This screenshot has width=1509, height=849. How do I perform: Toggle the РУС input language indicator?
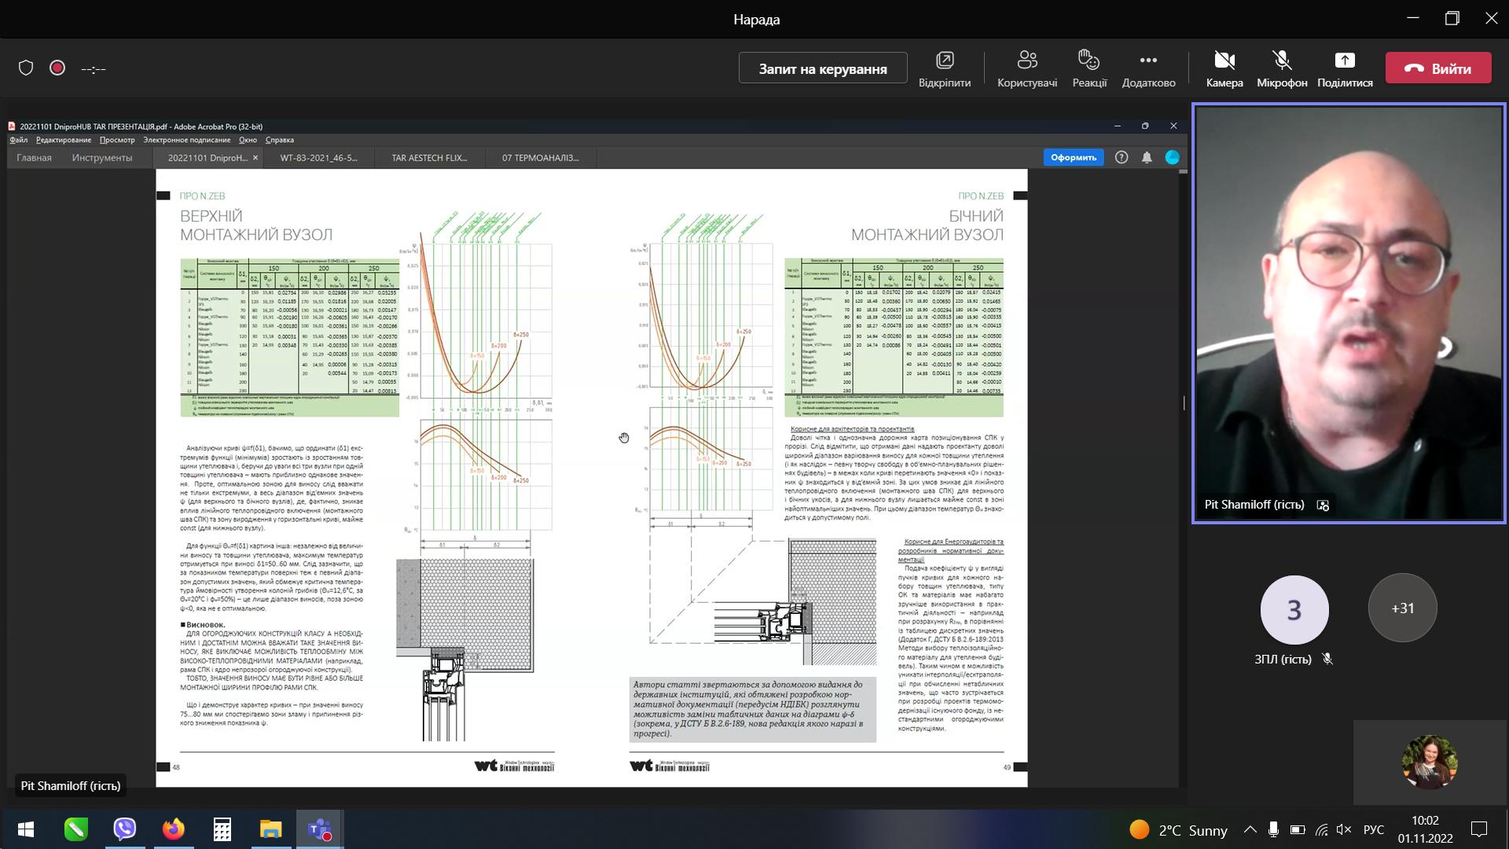click(x=1373, y=830)
